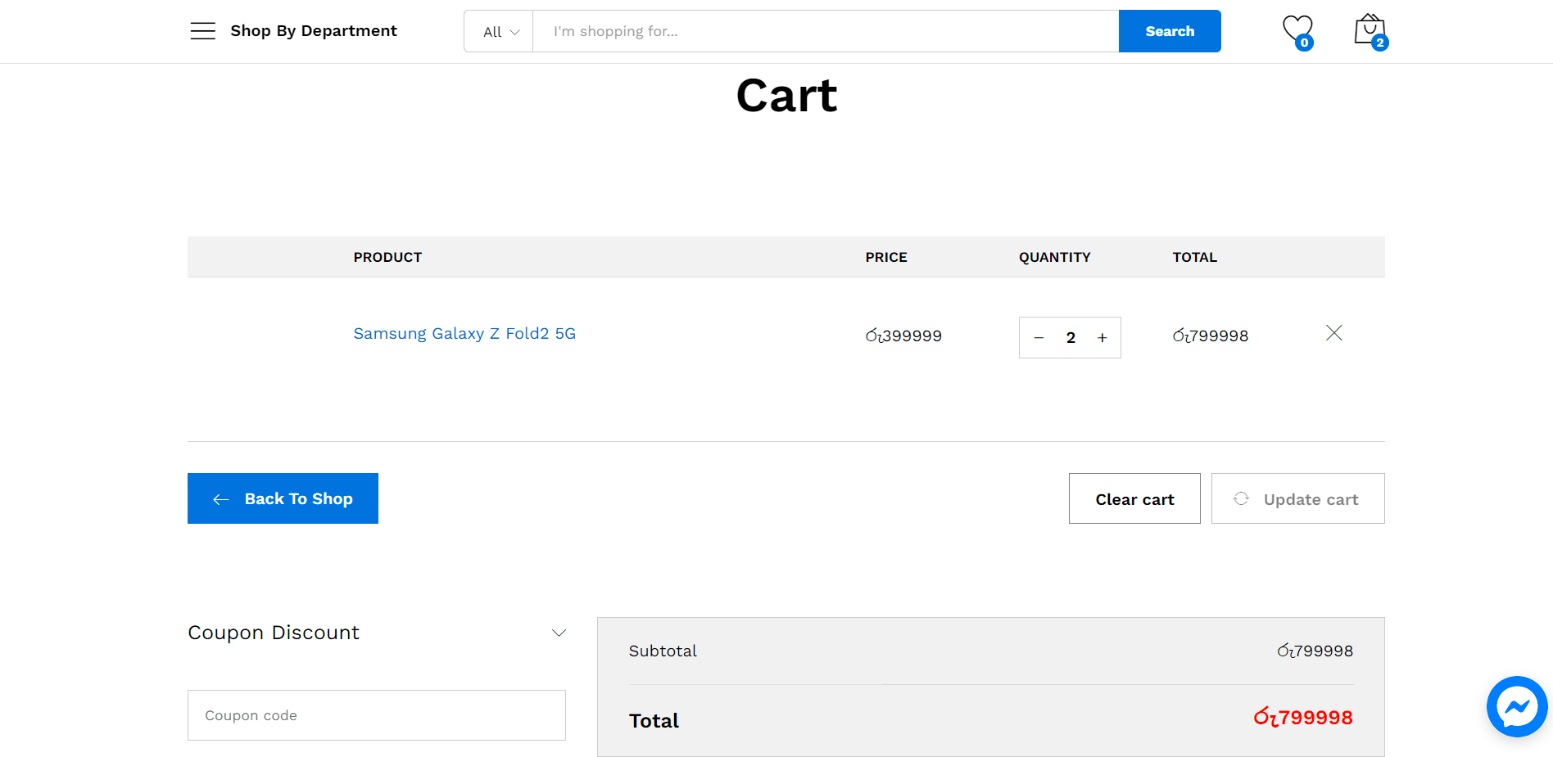Open the wishlist heart icon
Viewport: 1553px width, 757px height.
[x=1297, y=29]
